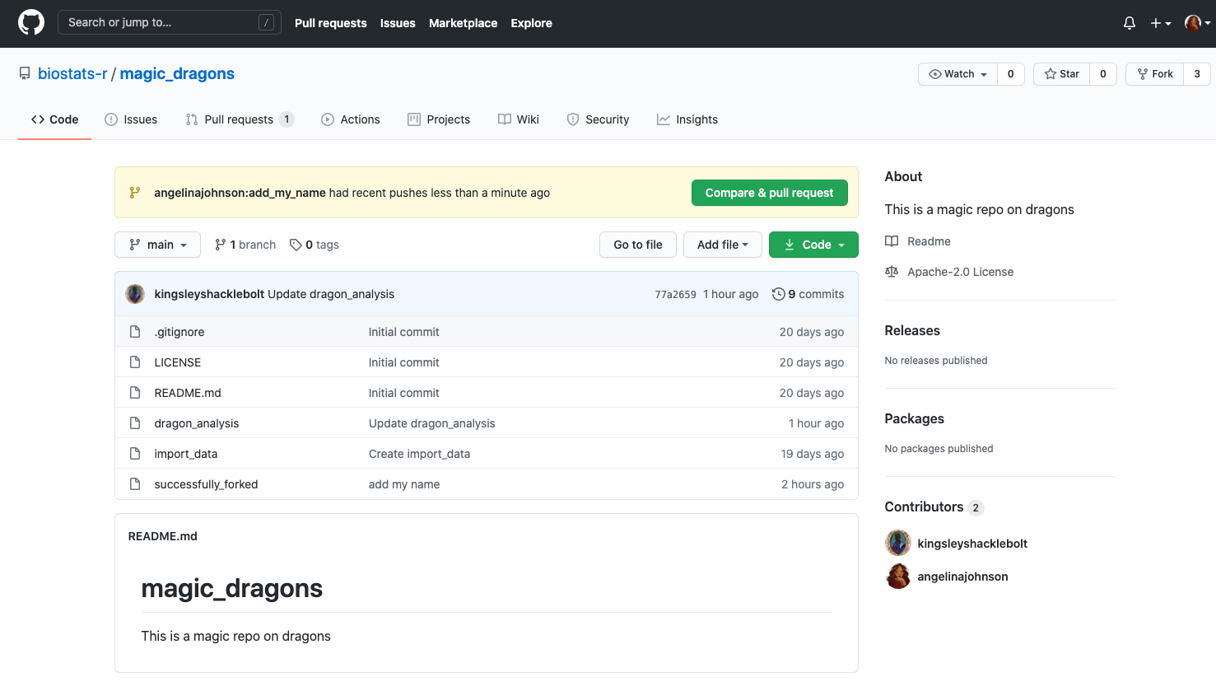Go to Explore

[531, 23]
